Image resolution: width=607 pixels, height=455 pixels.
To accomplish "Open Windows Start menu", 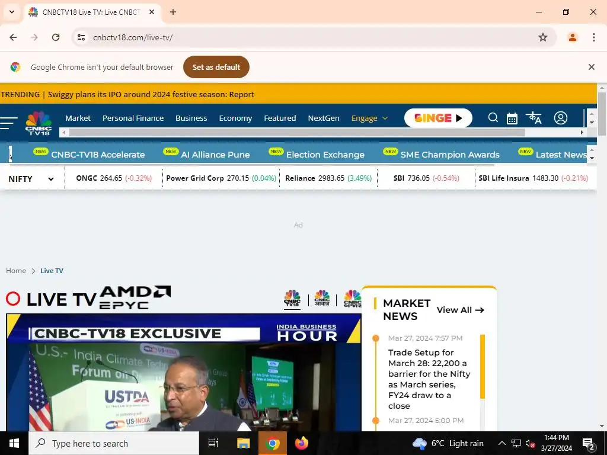I will [14, 443].
